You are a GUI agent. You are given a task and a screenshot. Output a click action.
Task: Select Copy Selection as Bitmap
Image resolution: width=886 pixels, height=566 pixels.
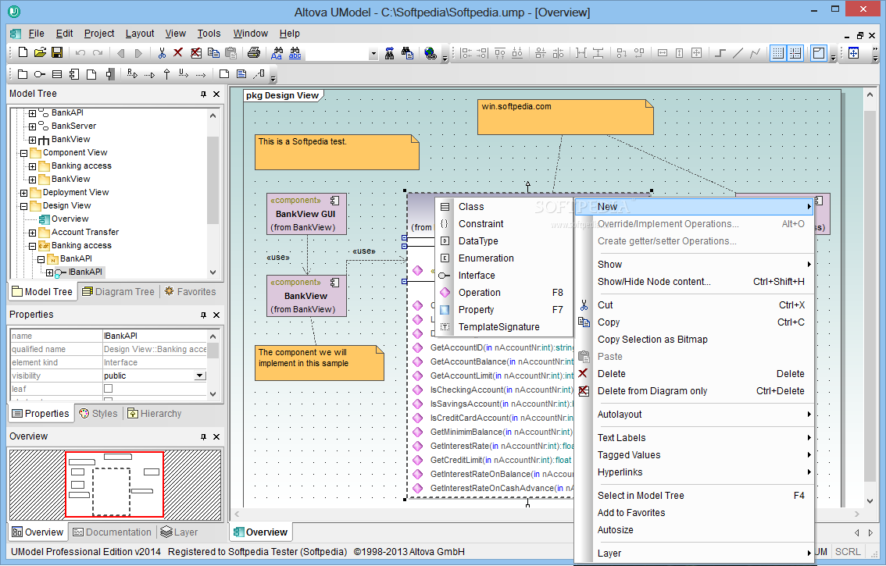(695, 340)
